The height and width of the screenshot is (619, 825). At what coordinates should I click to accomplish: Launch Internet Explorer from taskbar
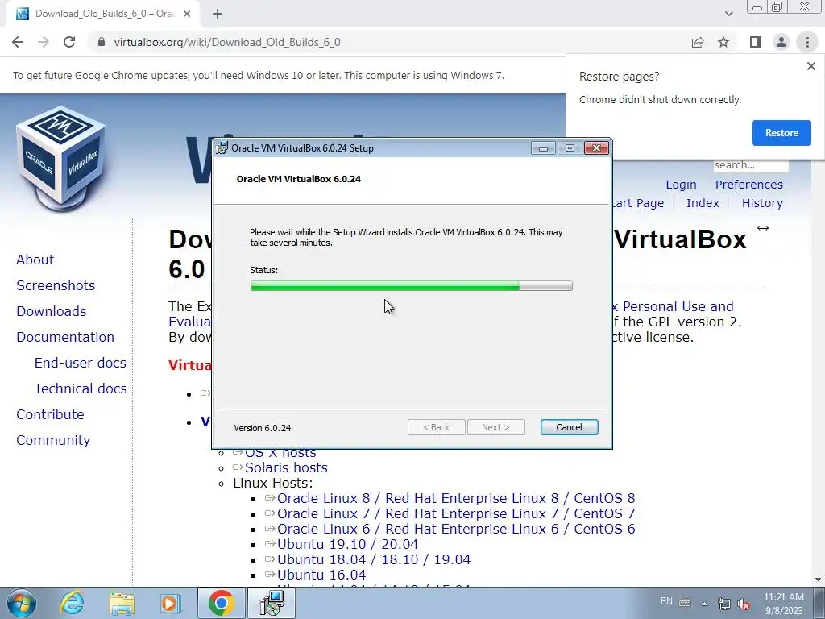click(x=72, y=603)
